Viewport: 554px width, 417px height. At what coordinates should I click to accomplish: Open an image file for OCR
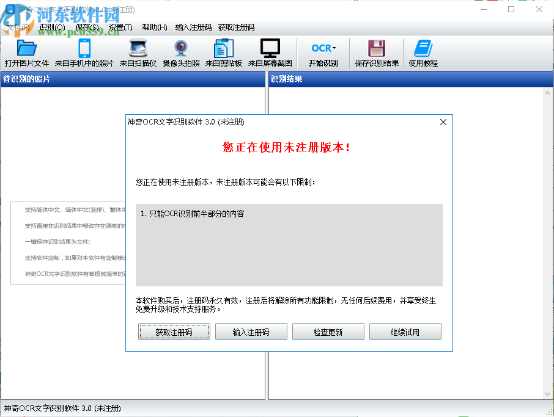coord(26,52)
